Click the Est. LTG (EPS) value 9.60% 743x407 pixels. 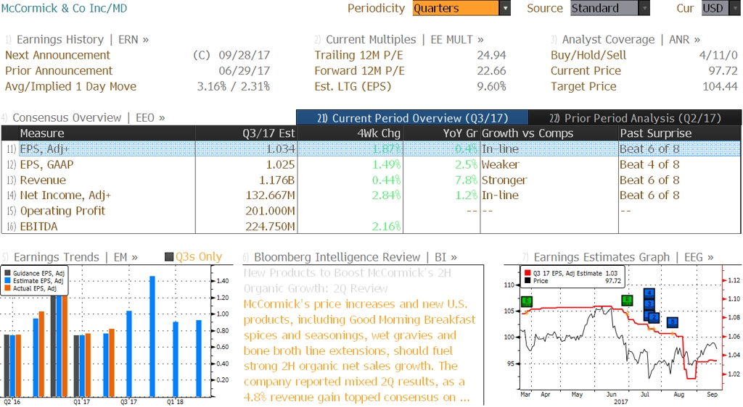[x=491, y=86]
